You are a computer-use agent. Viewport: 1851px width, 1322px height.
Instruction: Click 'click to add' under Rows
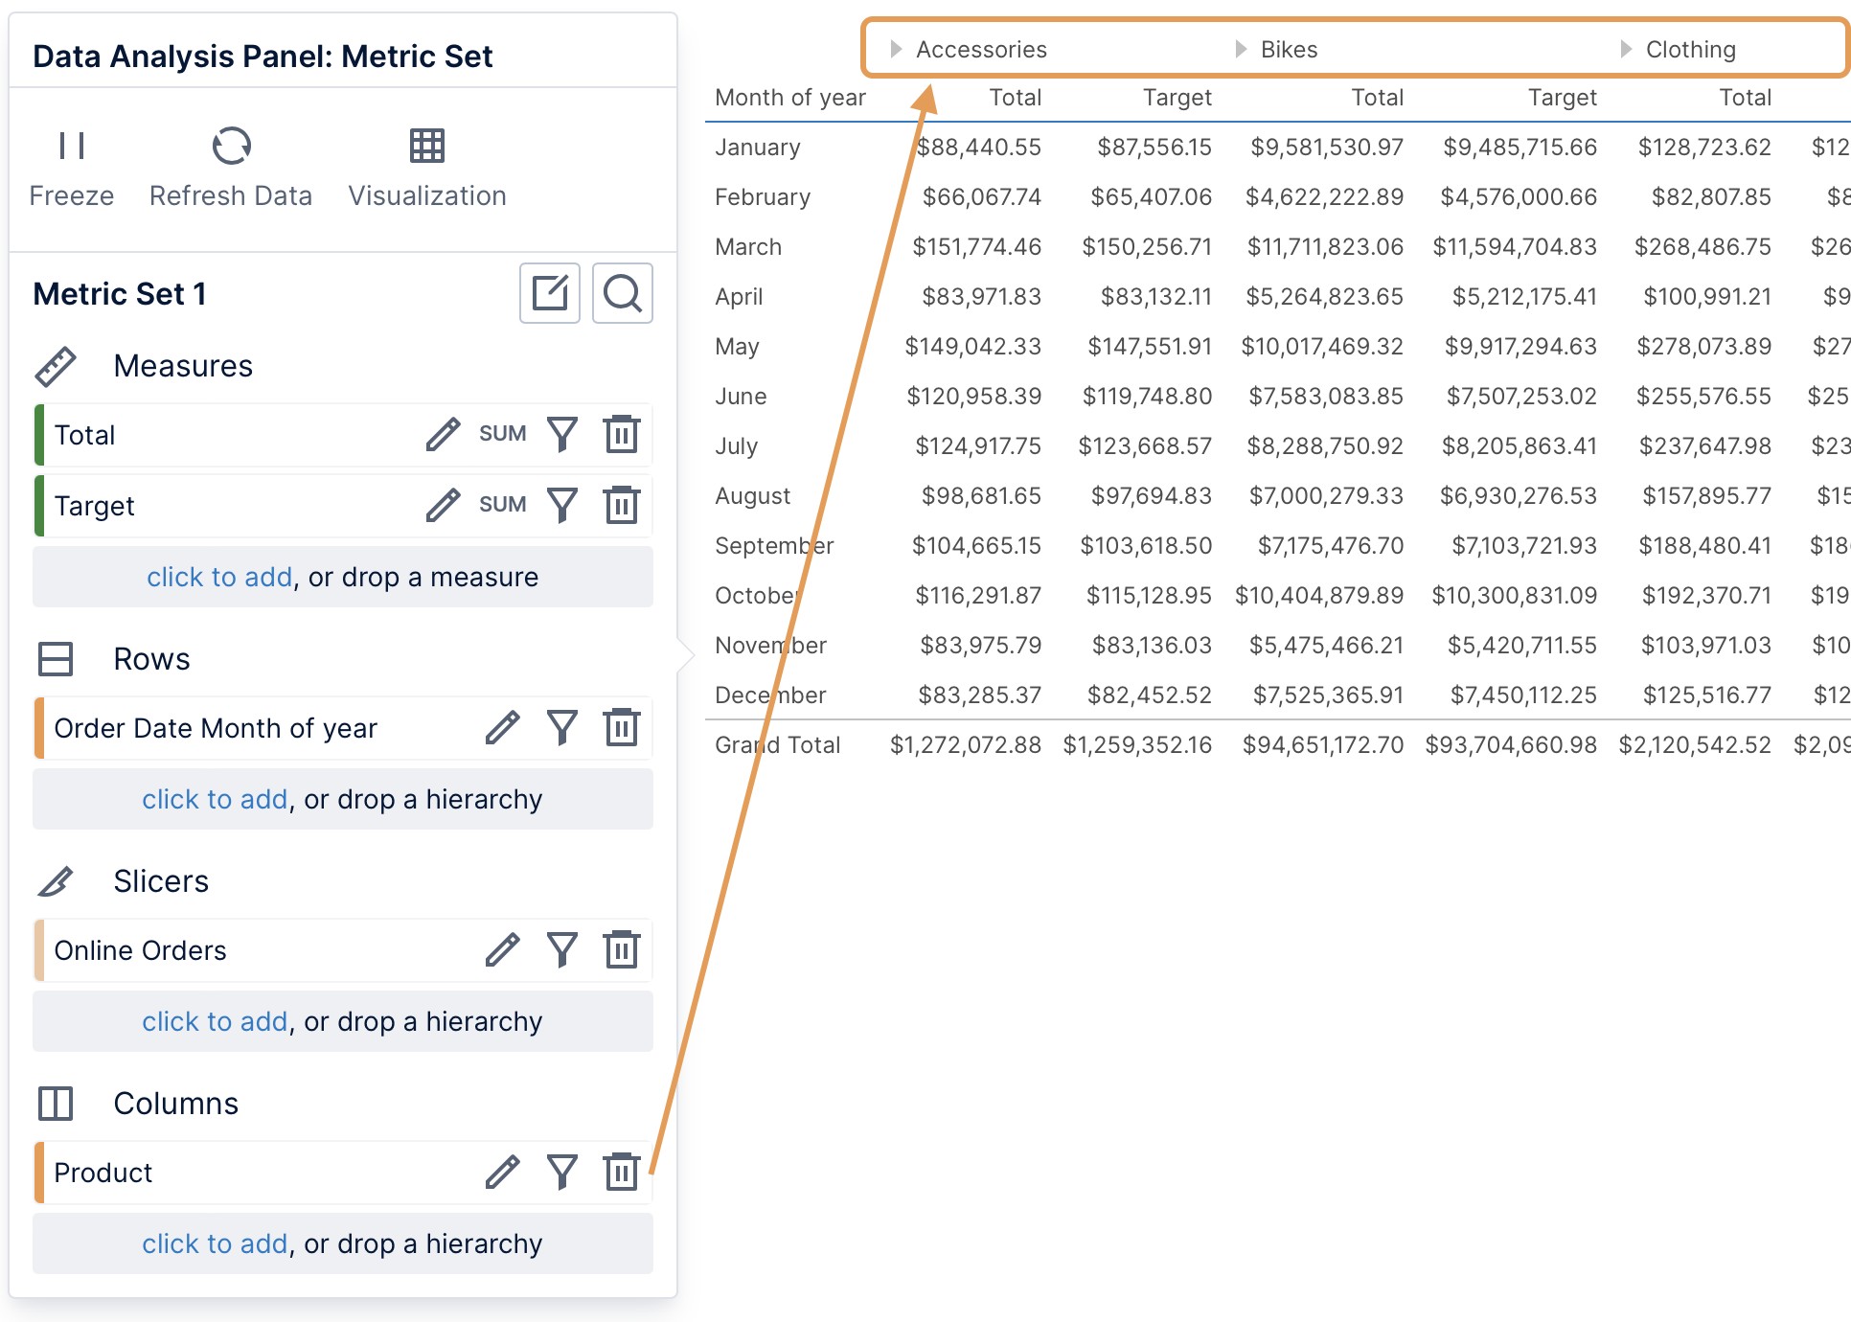(x=214, y=799)
